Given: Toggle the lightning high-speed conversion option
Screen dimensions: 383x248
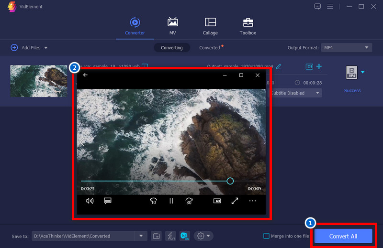Looking at the screenshot, I should pos(170,236).
